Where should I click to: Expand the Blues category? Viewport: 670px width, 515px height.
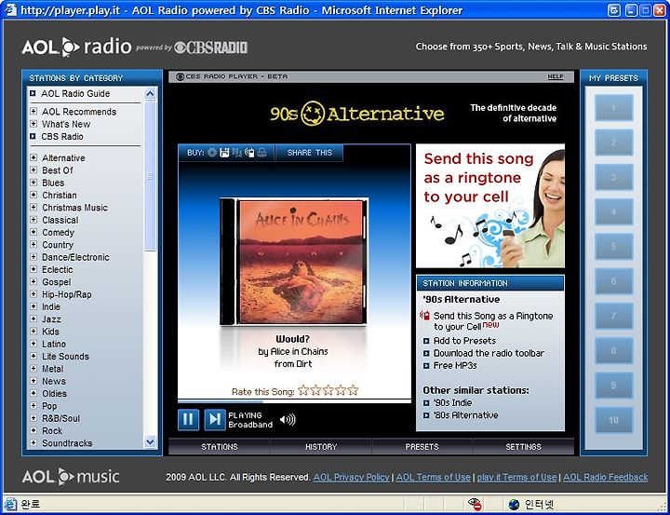[33, 183]
